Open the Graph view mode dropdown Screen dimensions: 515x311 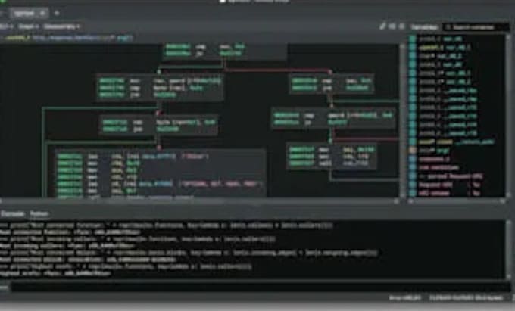coord(28,26)
